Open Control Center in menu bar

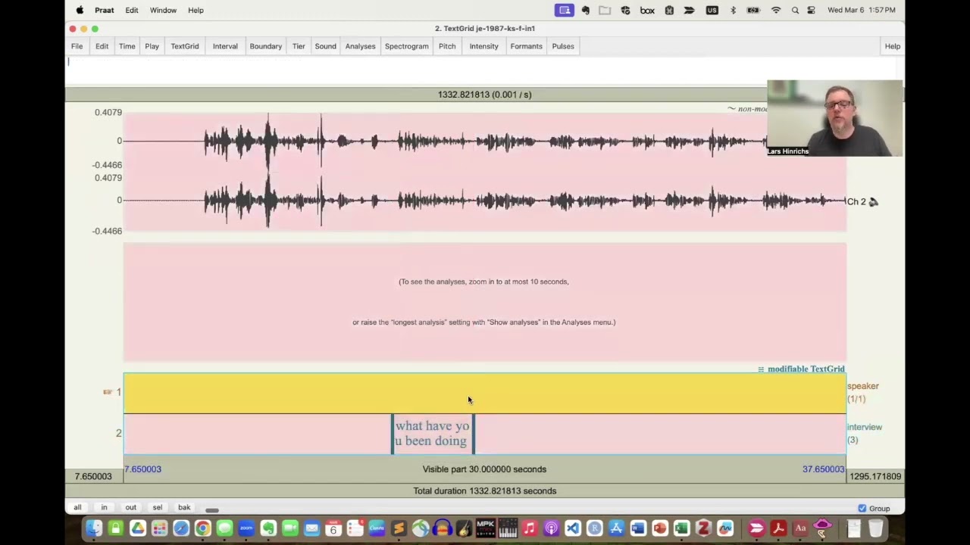point(812,10)
